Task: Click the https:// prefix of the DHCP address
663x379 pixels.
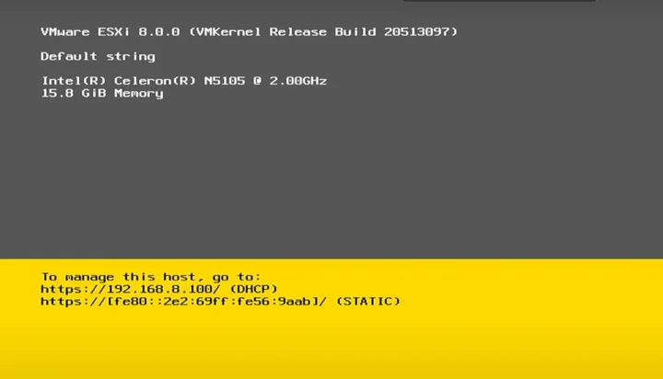Action: coord(73,290)
